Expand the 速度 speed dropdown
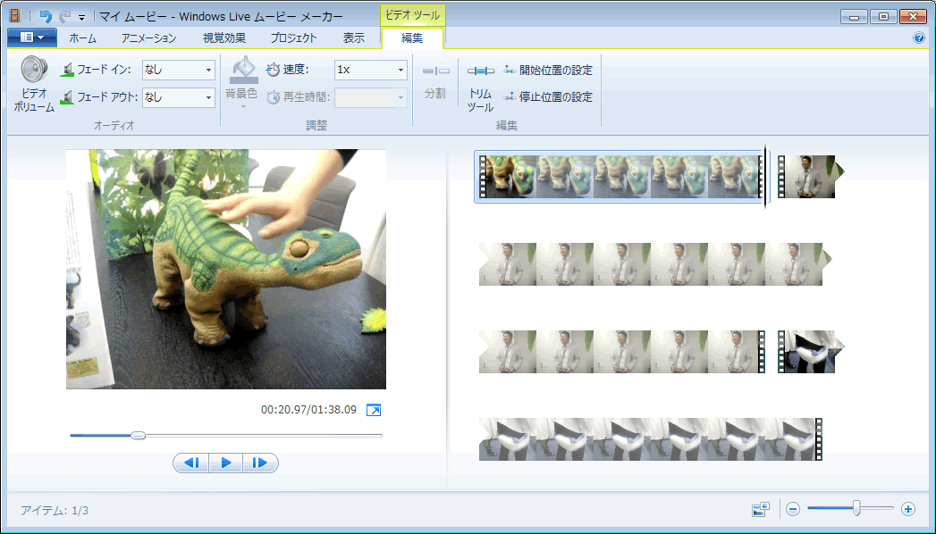Screen dimensions: 936x534 click(401, 70)
